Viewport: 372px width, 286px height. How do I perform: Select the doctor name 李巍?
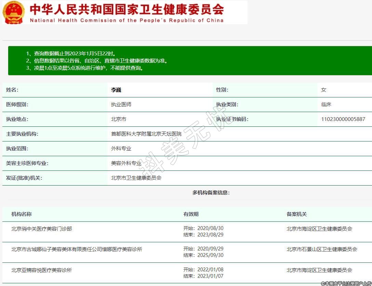coord(116,90)
